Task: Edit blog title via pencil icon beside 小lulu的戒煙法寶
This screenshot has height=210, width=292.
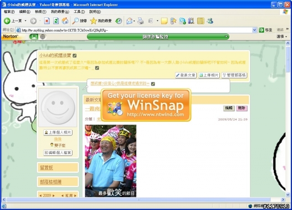Action: tap(74, 55)
